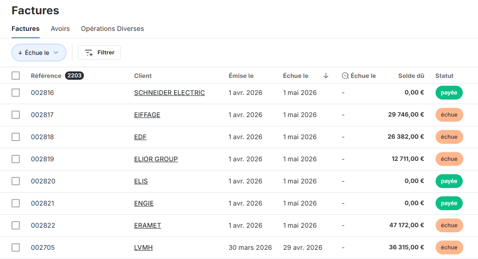Click the échue status badge for EDF

coord(449,137)
